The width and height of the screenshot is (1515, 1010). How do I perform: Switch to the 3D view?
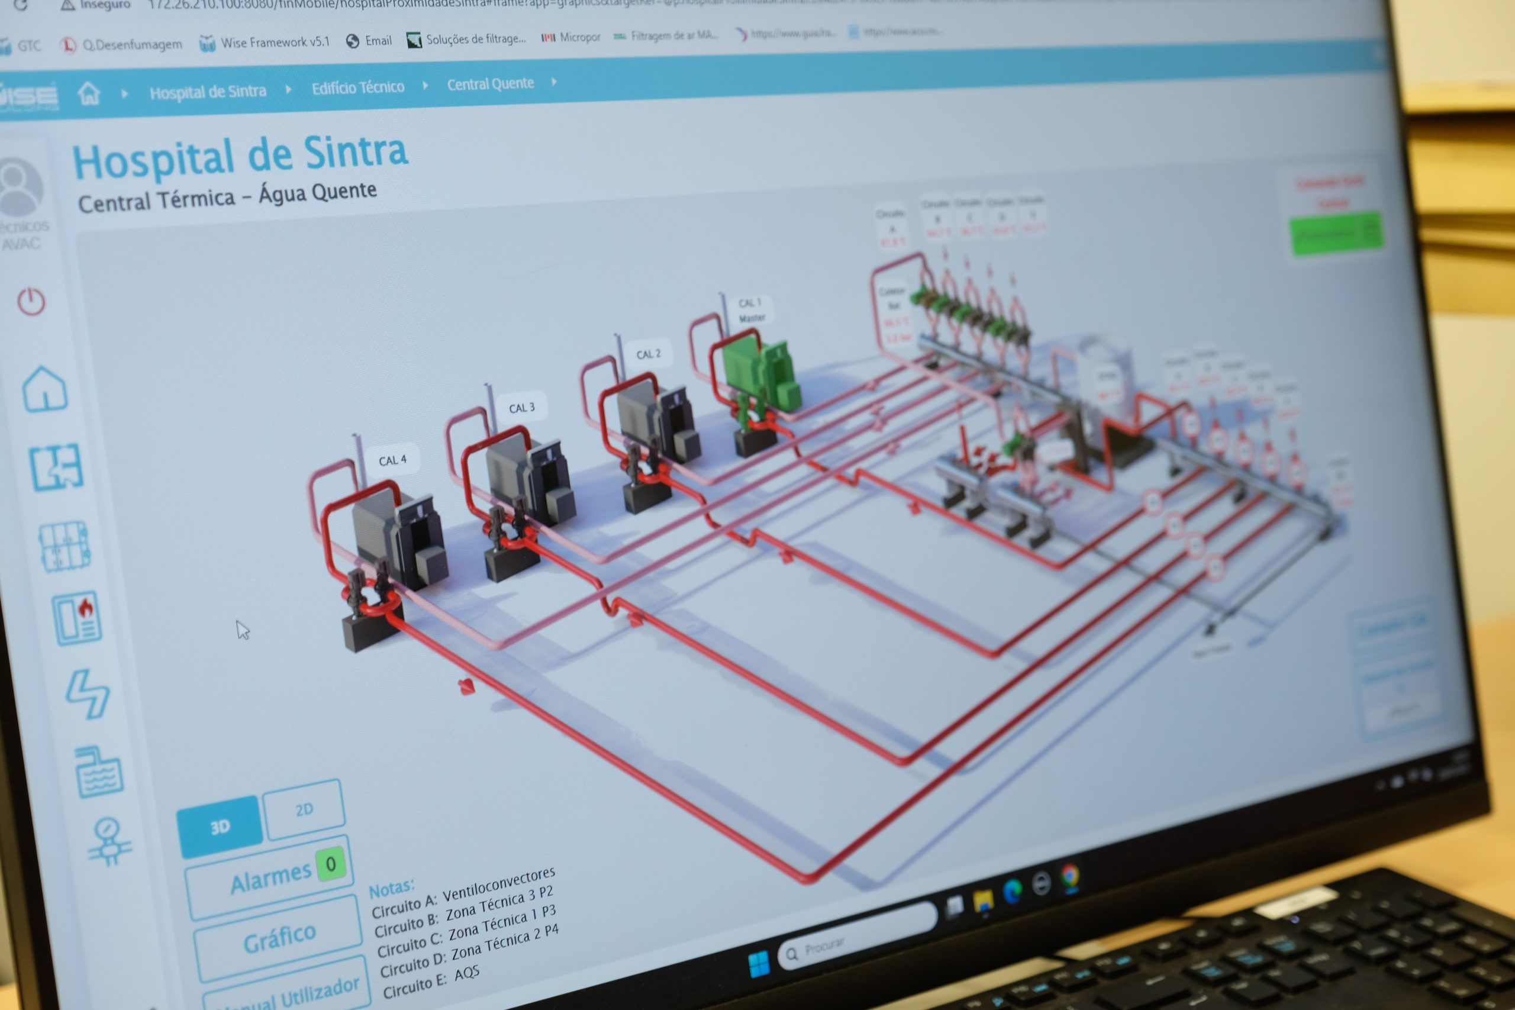(x=220, y=827)
